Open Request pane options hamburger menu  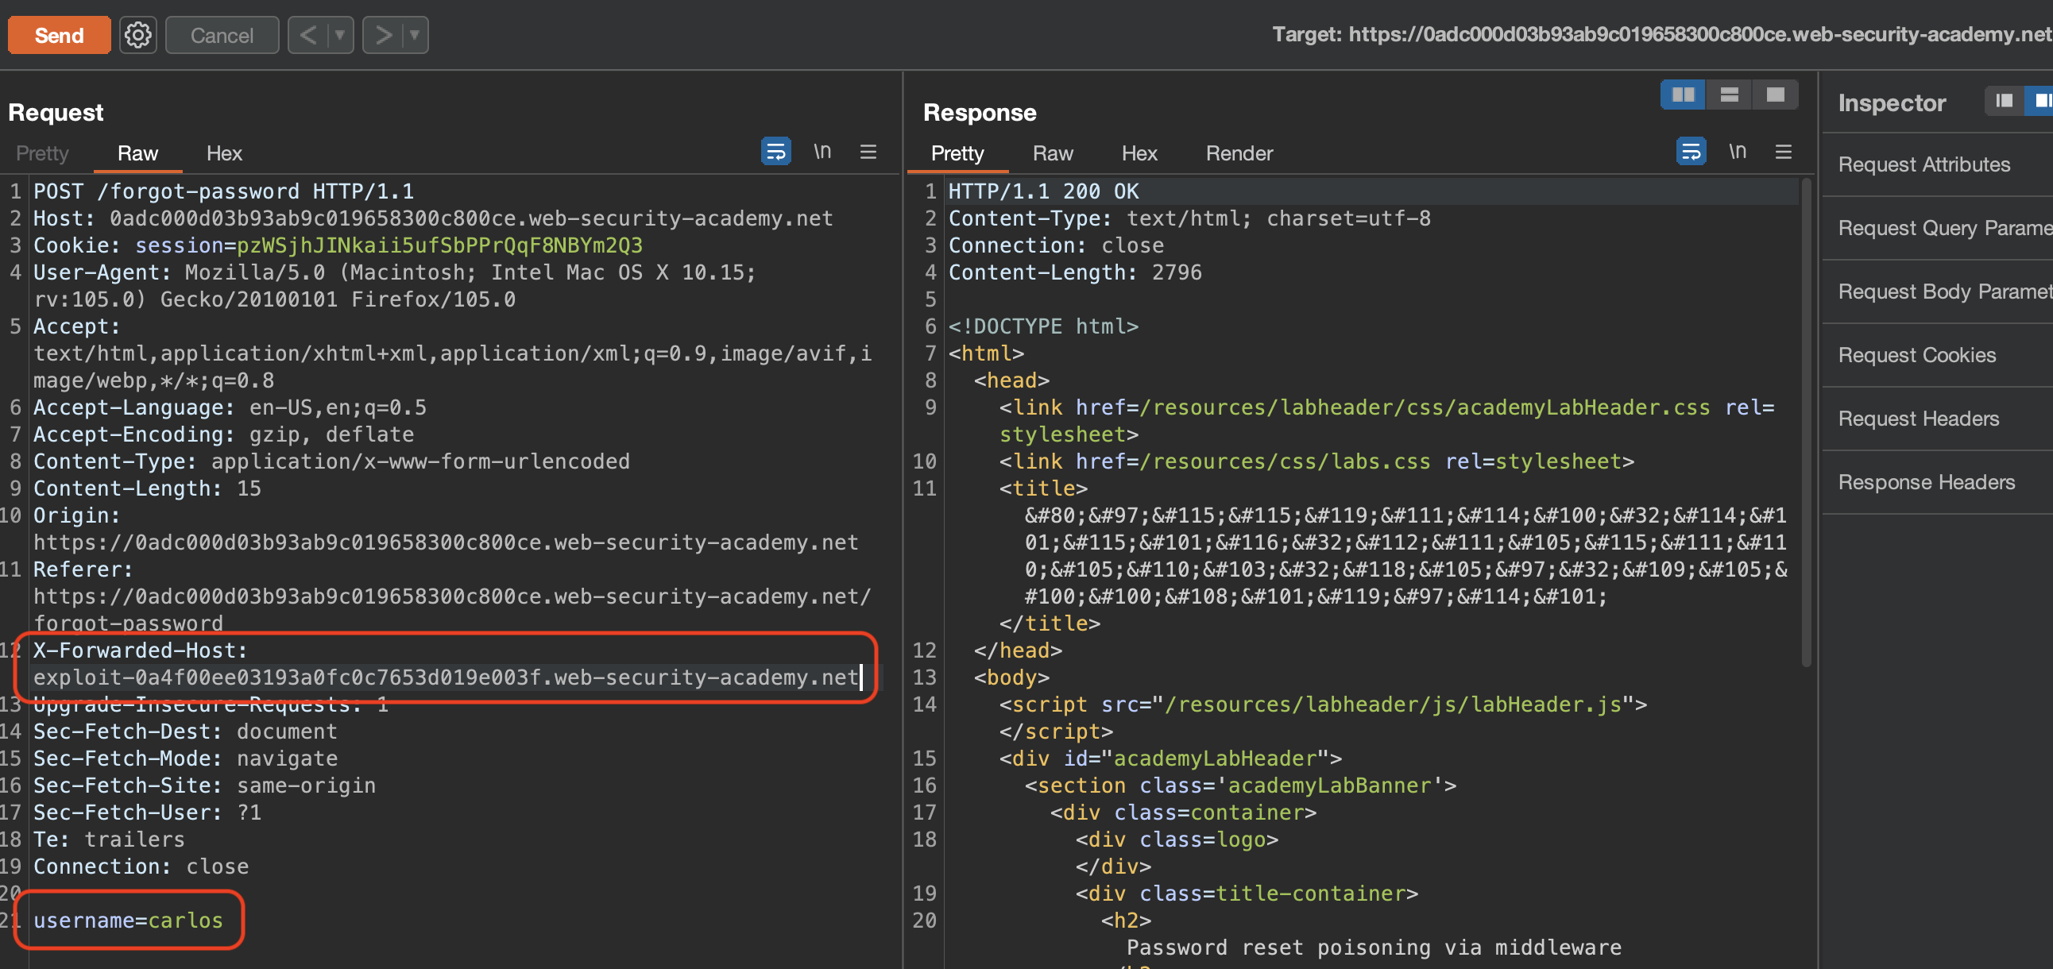868,152
